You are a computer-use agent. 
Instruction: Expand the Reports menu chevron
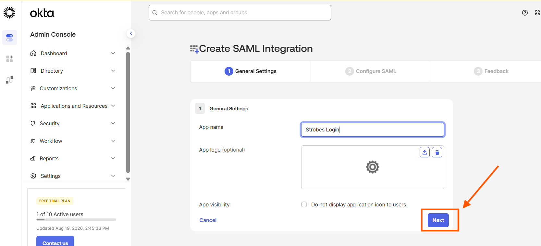pos(113,158)
